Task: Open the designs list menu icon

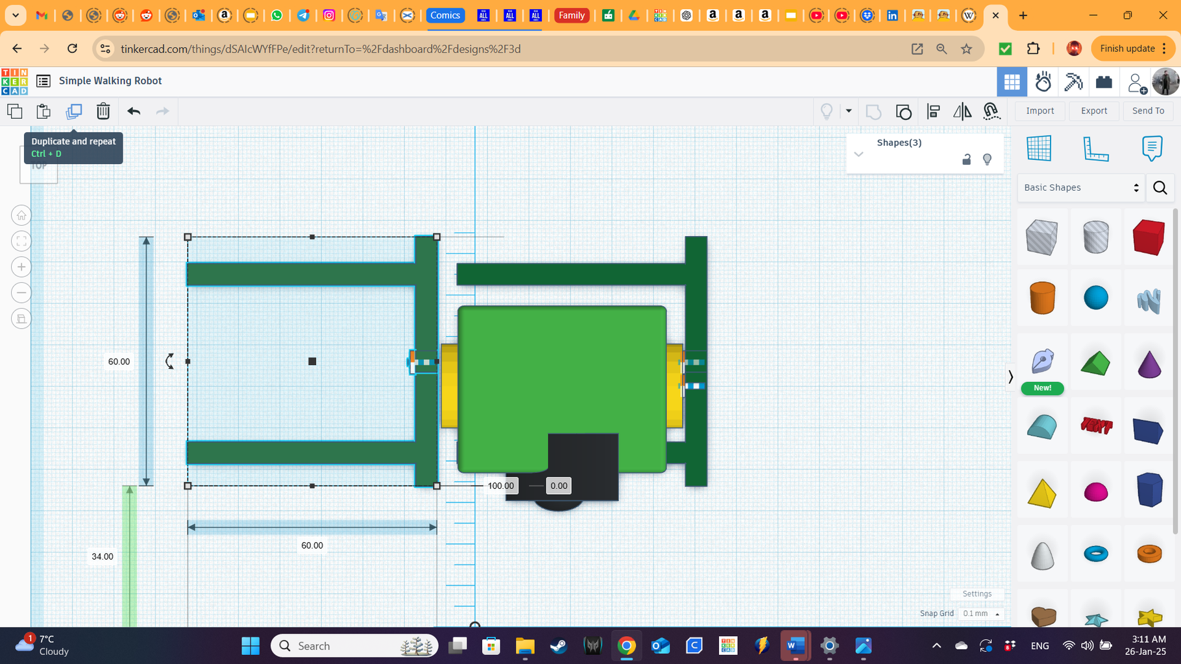Action: point(43,81)
